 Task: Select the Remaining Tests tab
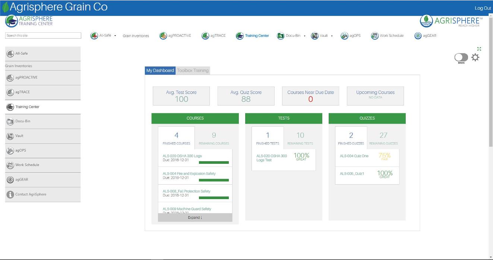point(300,138)
